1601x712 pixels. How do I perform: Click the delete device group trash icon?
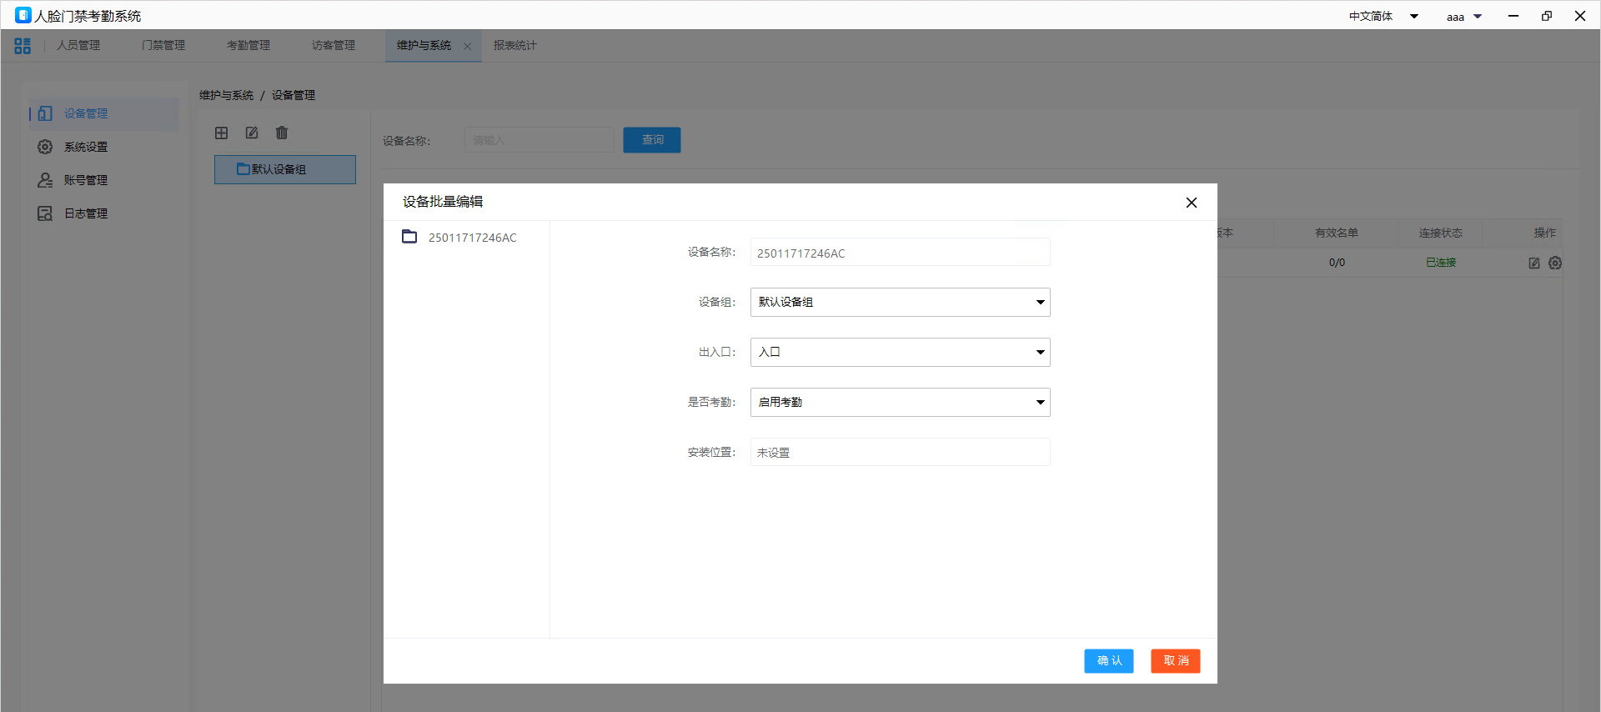tap(282, 133)
